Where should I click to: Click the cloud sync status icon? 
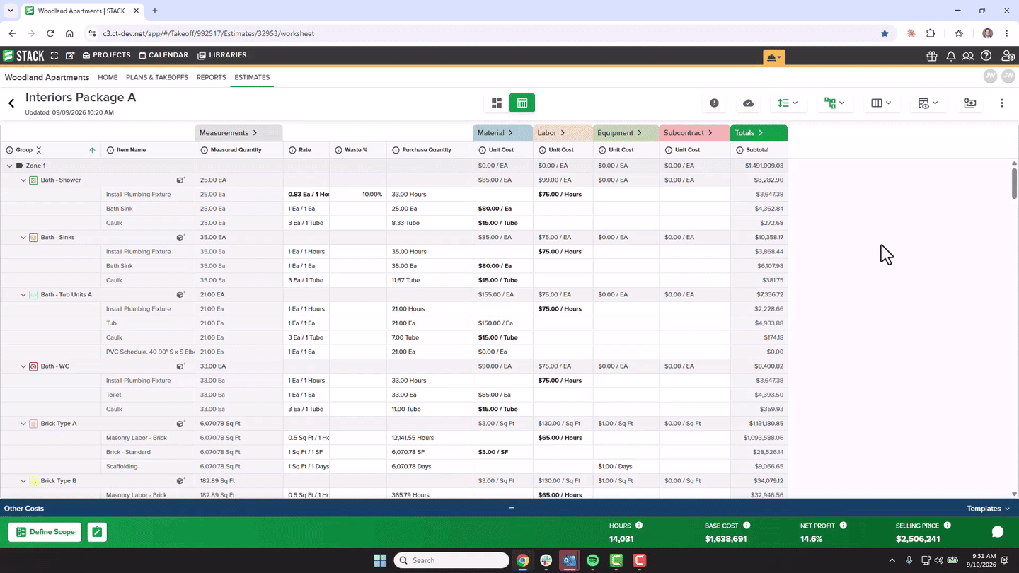748,103
